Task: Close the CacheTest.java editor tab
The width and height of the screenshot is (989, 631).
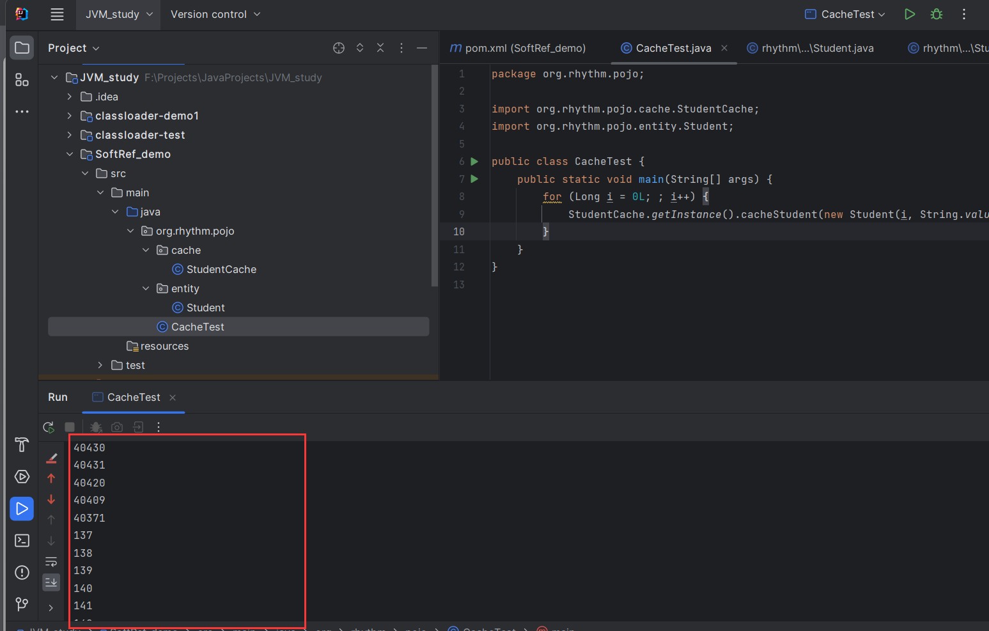Action: tap(724, 48)
